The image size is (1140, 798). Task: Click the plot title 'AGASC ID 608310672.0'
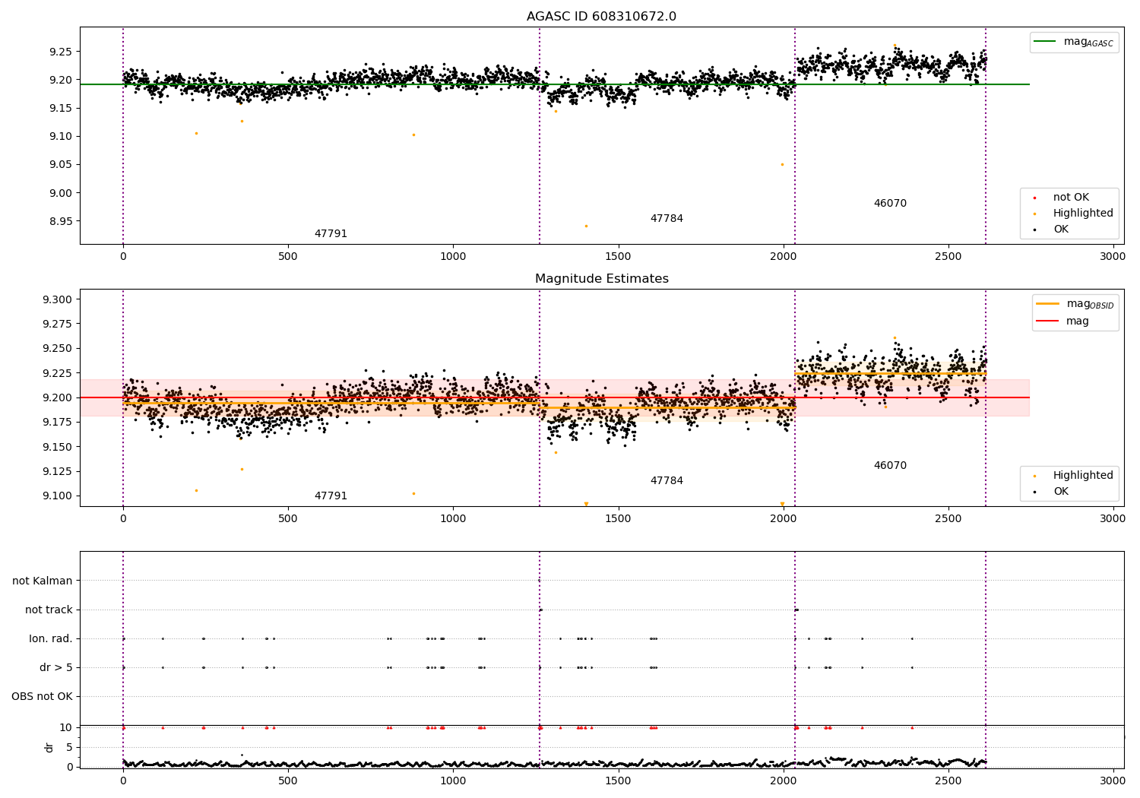pos(601,17)
